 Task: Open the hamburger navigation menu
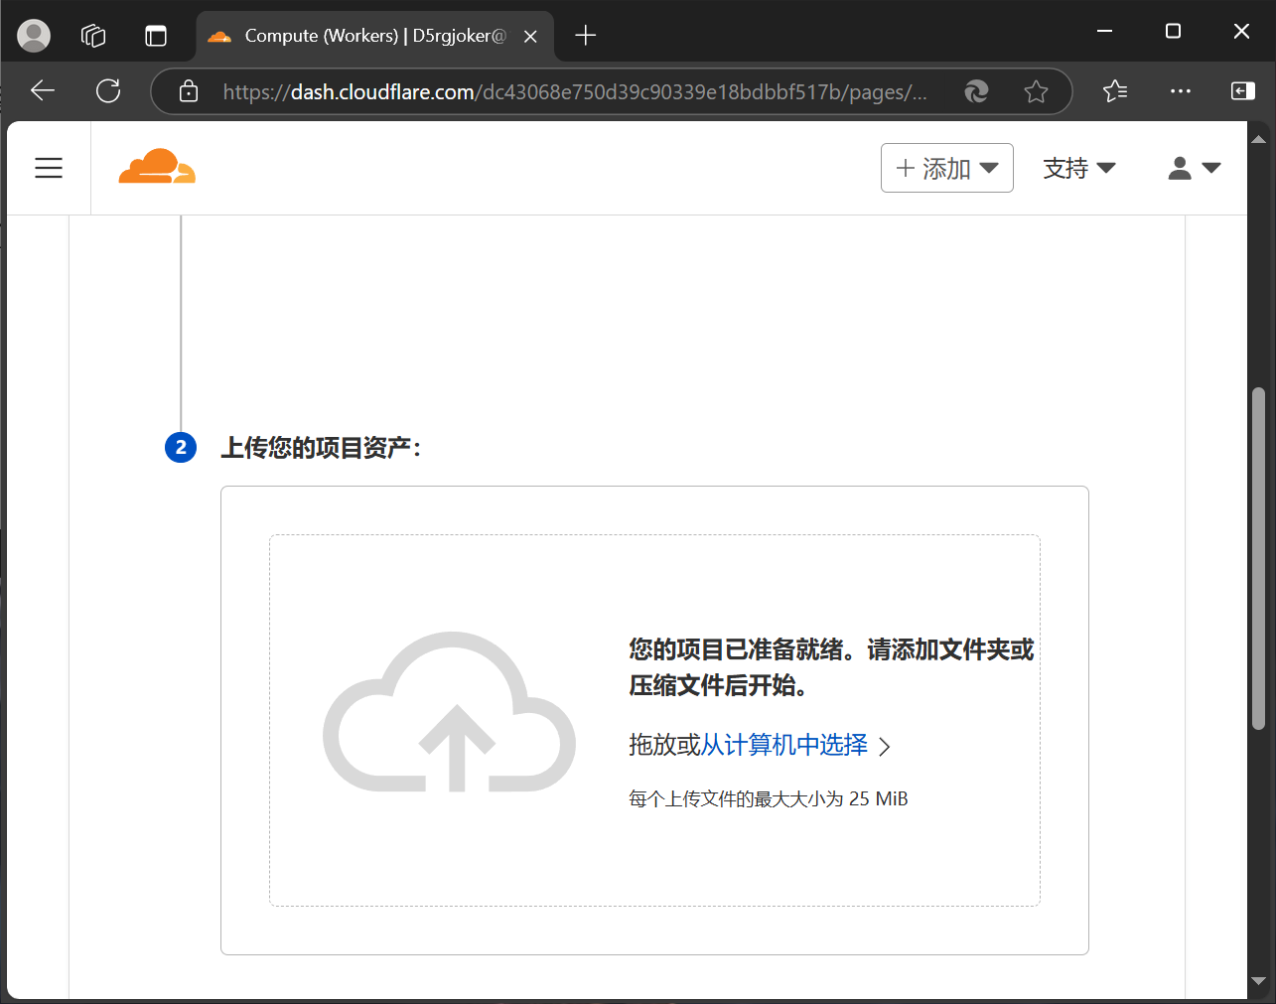(x=49, y=168)
